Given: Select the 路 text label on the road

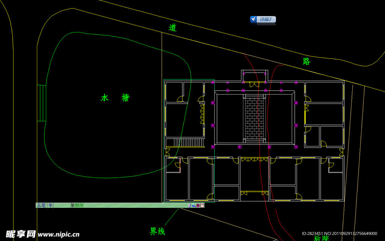Looking at the screenshot, I should (x=307, y=61).
